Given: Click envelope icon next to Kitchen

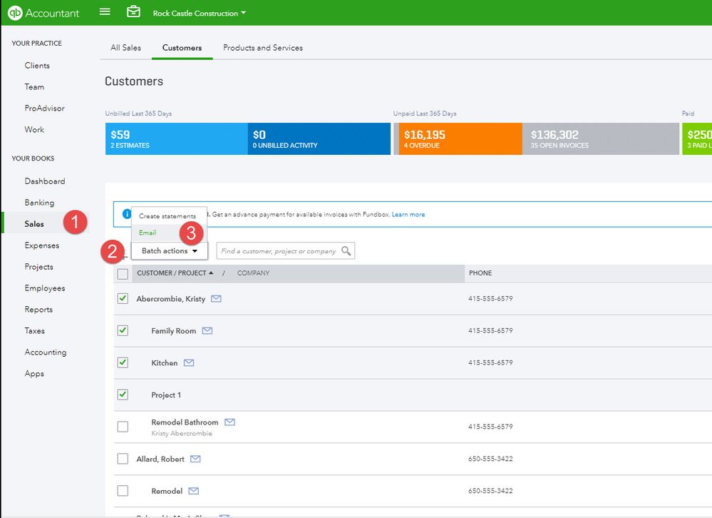Looking at the screenshot, I should [x=189, y=363].
